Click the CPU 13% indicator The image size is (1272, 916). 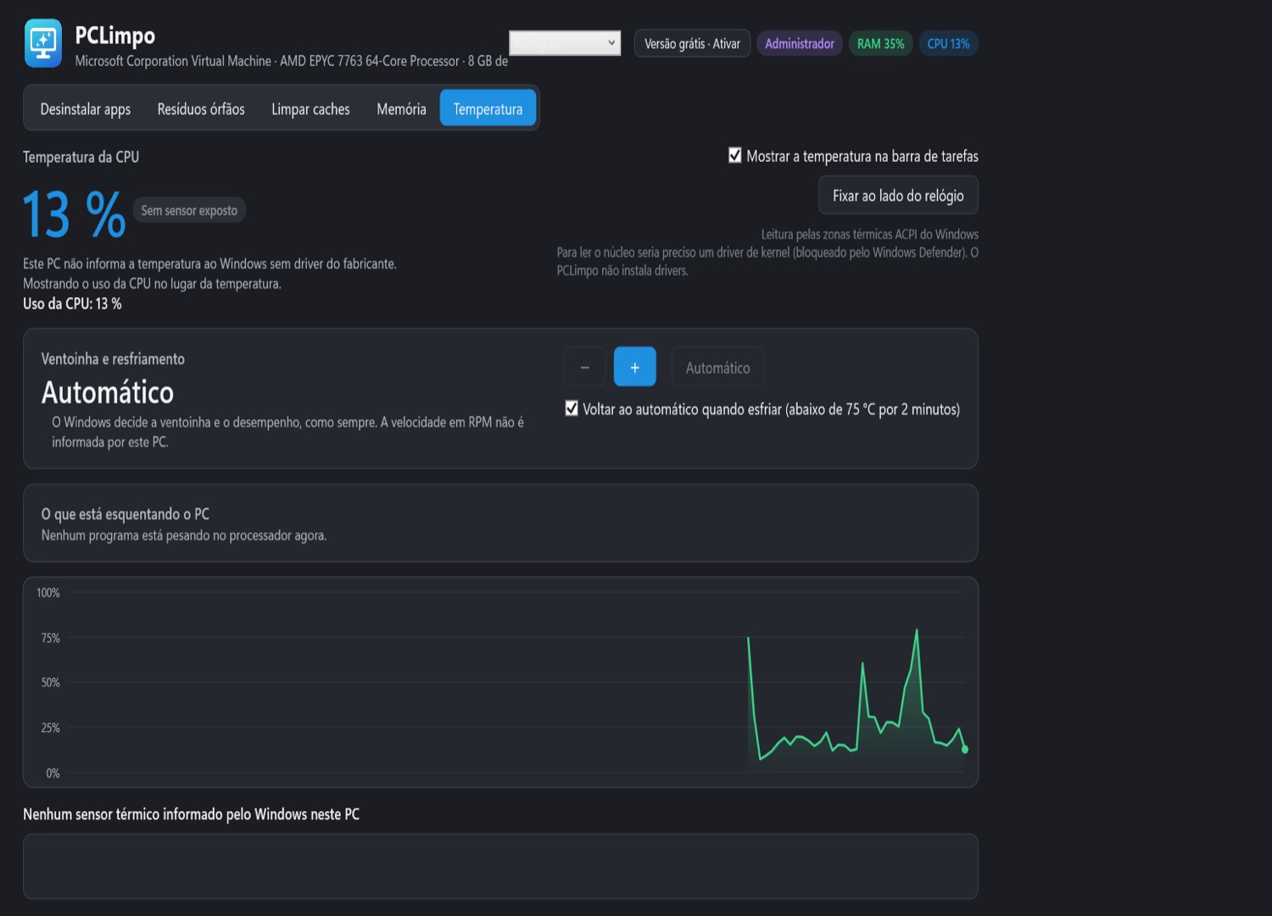pos(948,43)
